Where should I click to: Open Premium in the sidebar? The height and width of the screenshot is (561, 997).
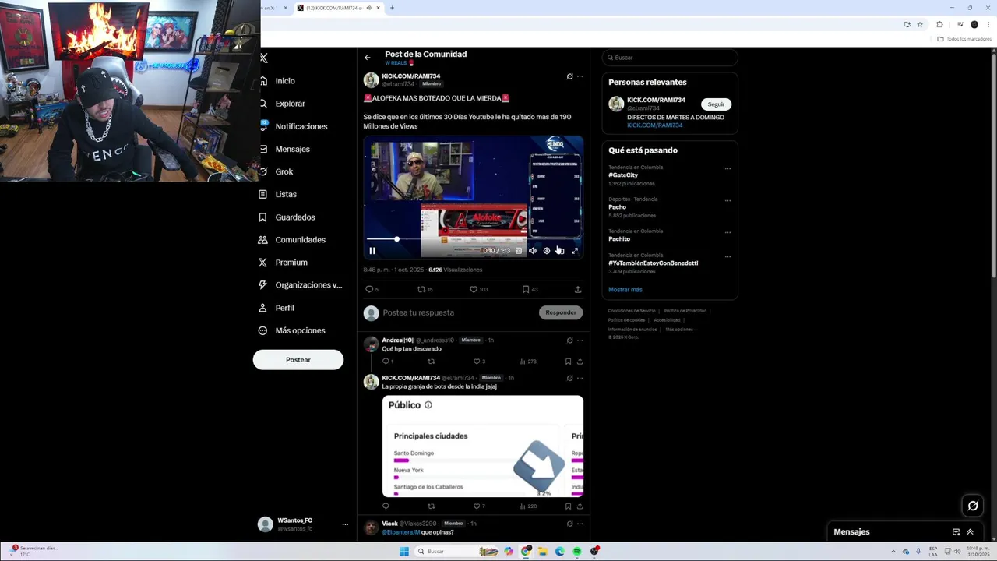point(284,263)
